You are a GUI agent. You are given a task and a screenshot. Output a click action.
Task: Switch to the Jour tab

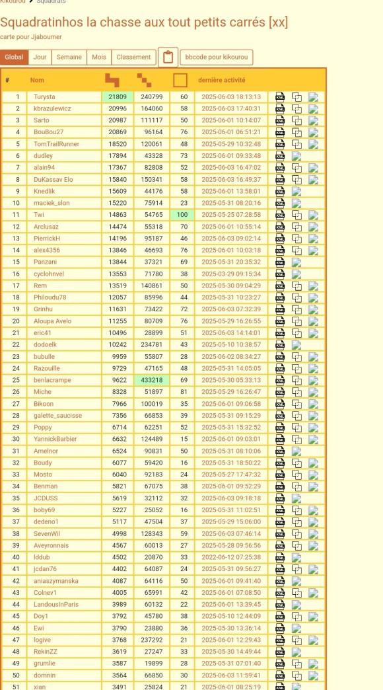point(40,57)
